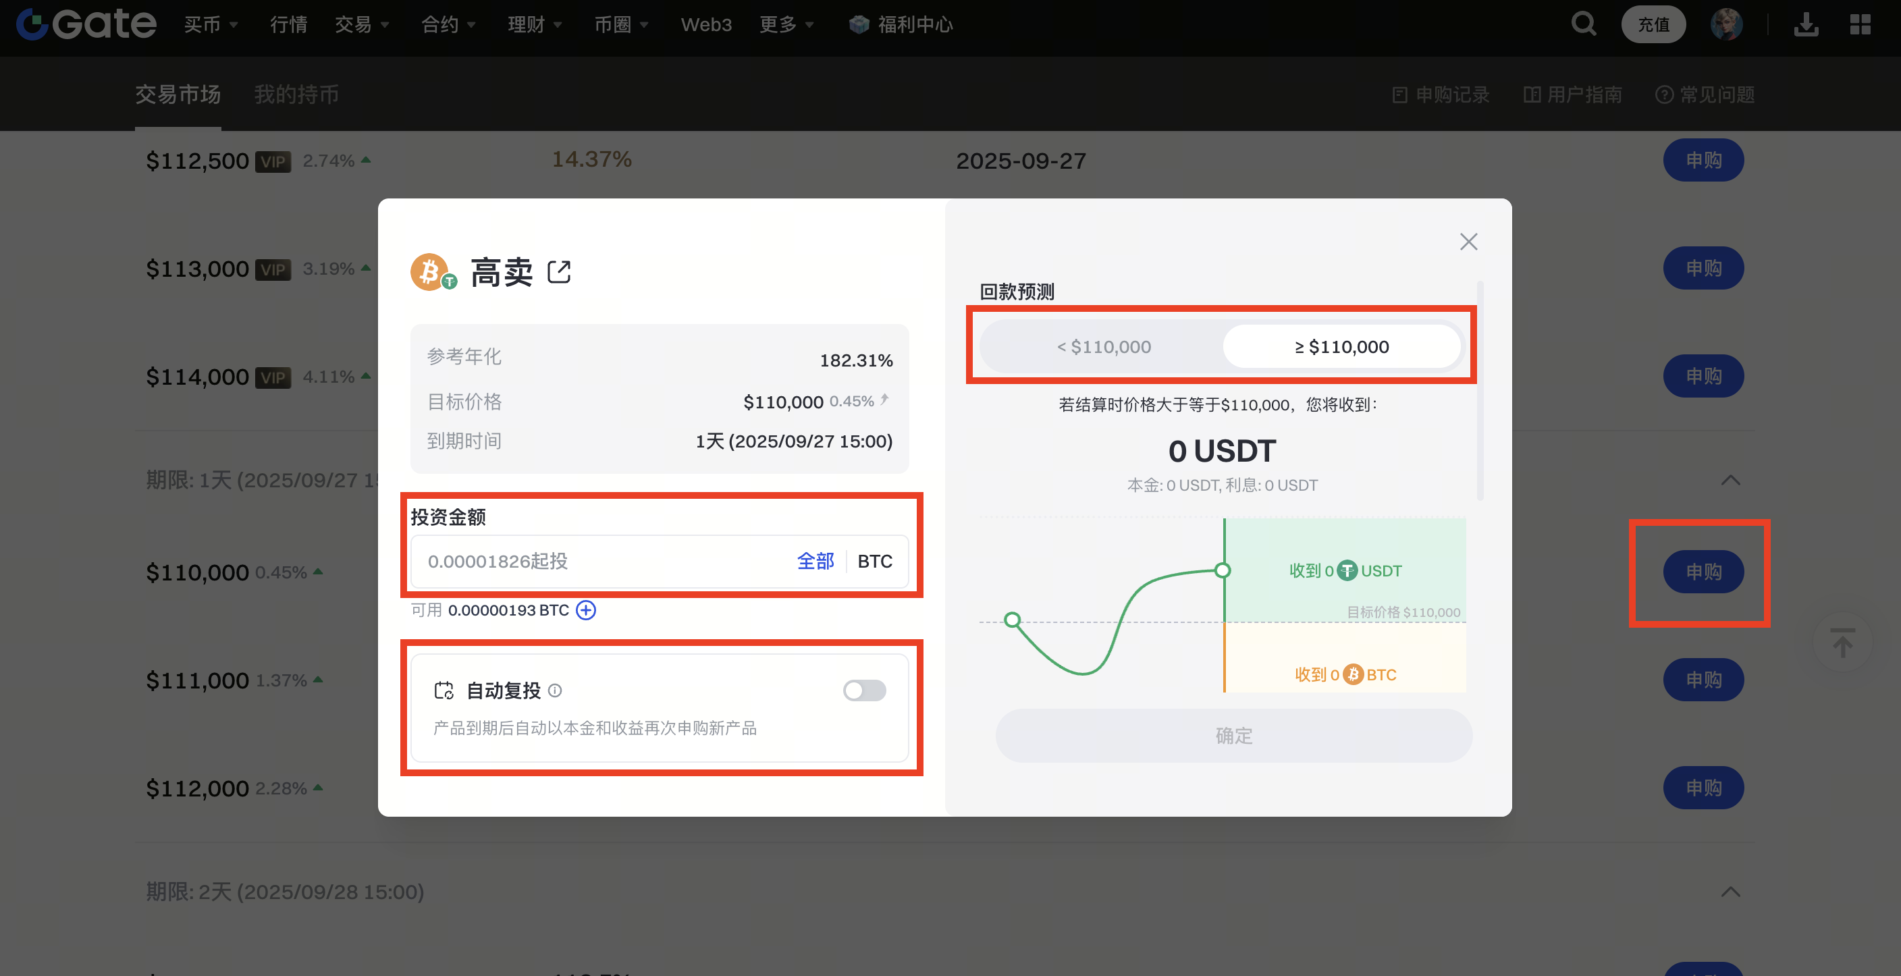Select the < $110,000 prediction option

pyautogui.click(x=1103, y=347)
